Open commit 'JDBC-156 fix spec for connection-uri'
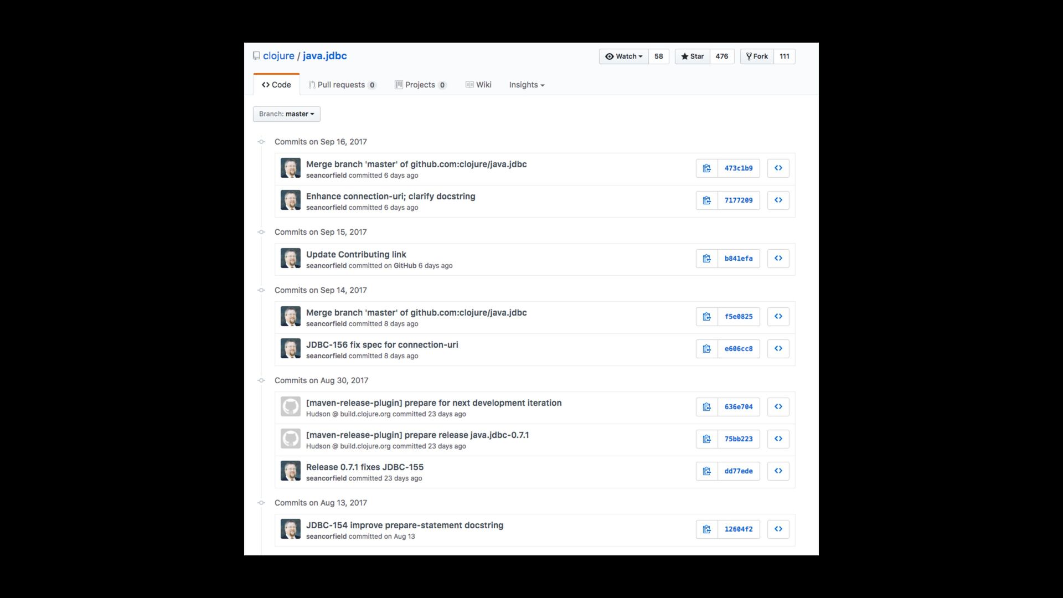1063x598 pixels. click(x=382, y=344)
